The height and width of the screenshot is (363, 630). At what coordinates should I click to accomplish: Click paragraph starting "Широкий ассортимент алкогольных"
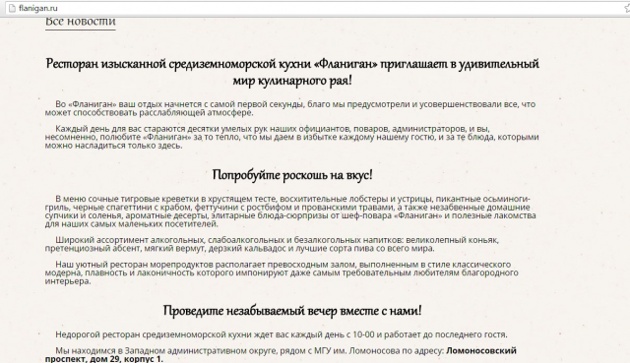click(272, 244)
